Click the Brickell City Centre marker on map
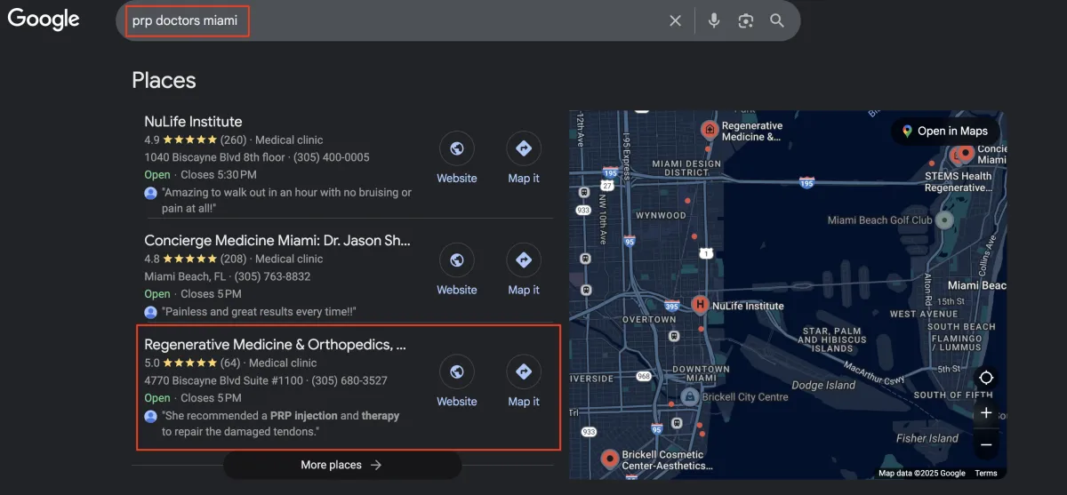 pyautogui.click(x=689, y=396)
